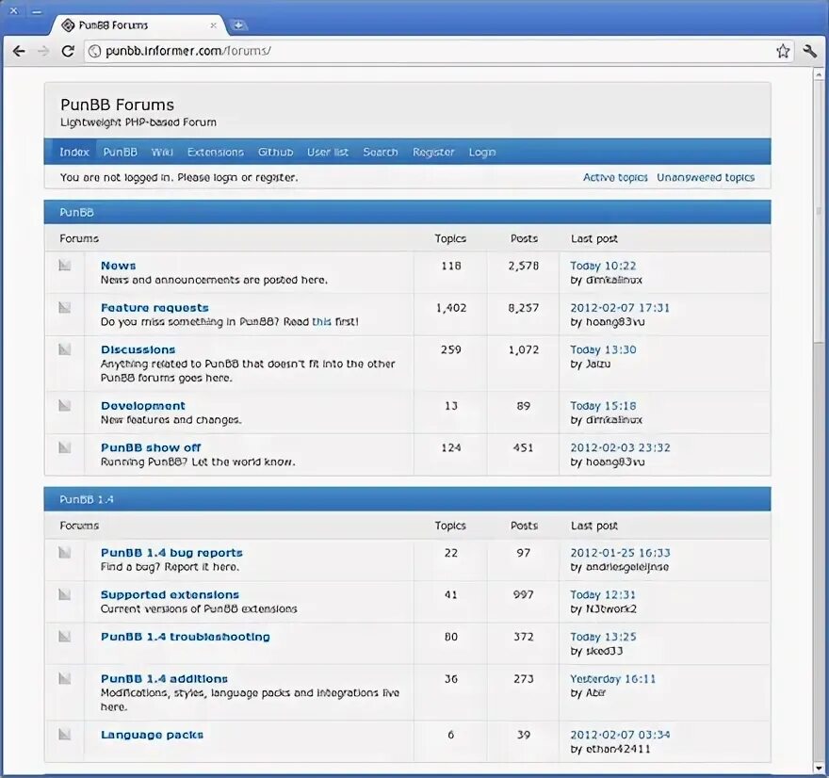Click the troubleshooting forum status icon
Viewport: 829px width, 778px height.
point(64,637)
